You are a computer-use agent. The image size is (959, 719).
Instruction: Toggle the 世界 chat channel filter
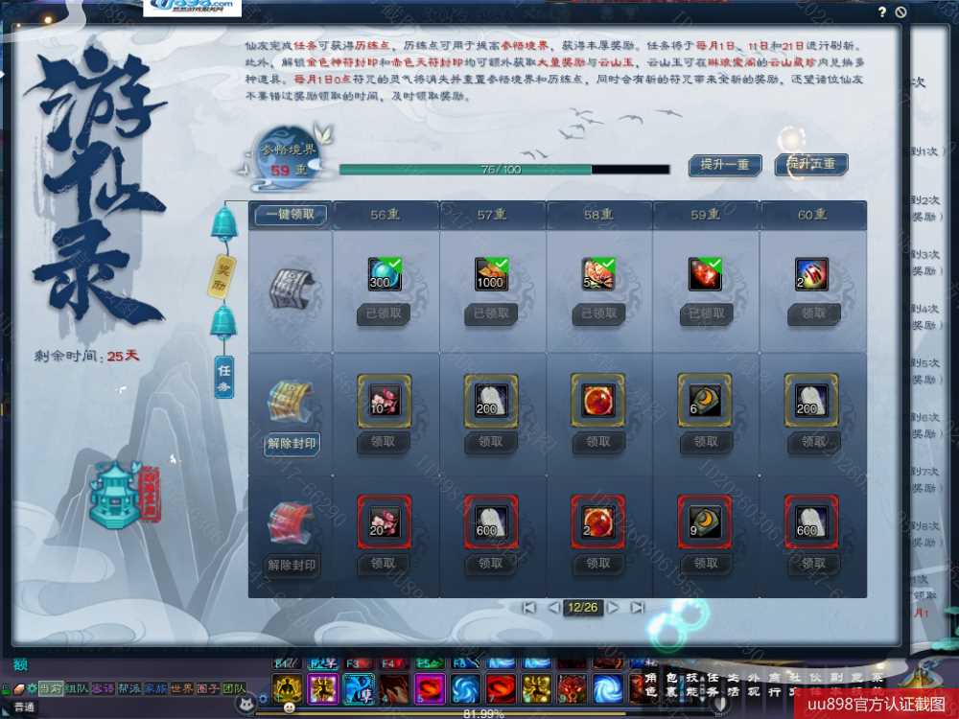click(181, 688)
